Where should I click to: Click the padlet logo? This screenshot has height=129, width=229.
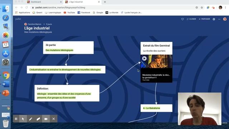[x=18, y=19]
